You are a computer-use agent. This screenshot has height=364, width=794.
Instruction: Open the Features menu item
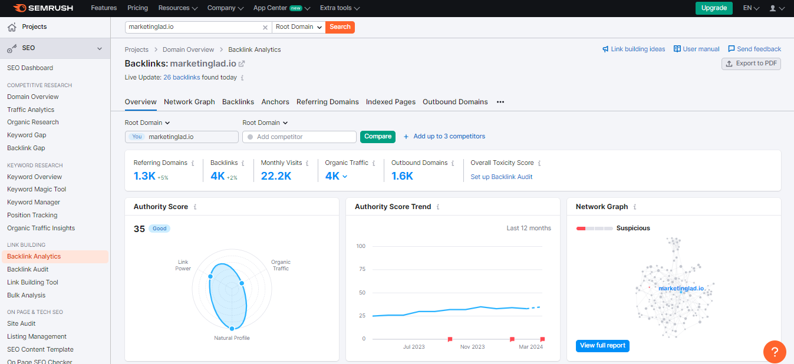coord(104,8)
